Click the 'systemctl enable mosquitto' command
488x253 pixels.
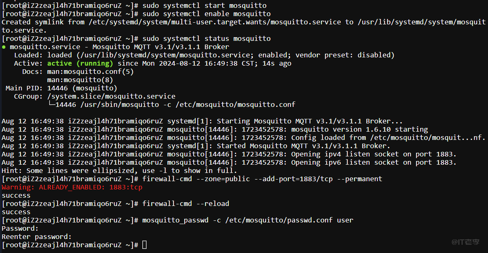(206, 14)
